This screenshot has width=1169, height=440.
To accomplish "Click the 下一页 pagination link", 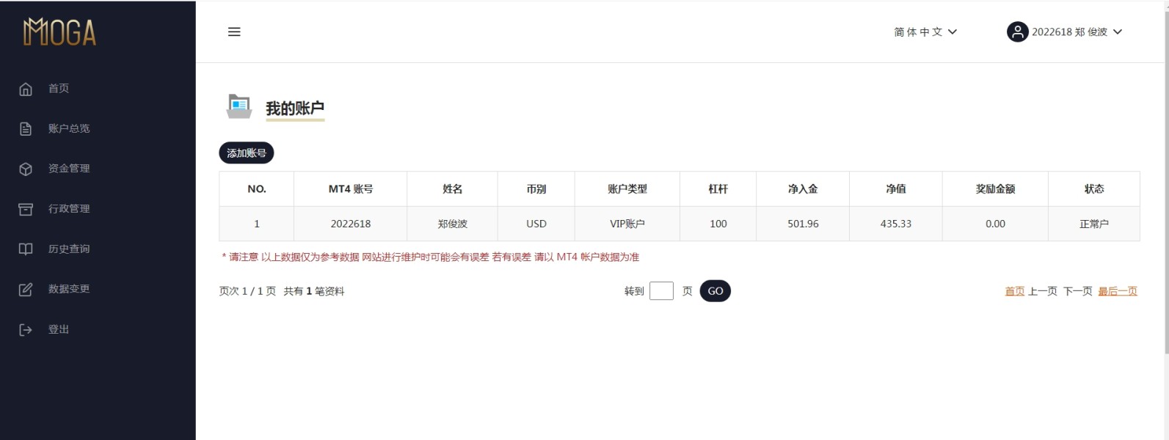I will coord(1077,291).
